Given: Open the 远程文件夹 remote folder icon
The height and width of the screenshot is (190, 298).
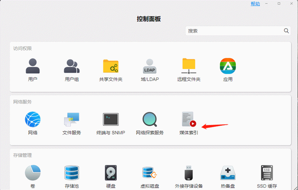Looking at the screenshot, I should tap(189, 66).
